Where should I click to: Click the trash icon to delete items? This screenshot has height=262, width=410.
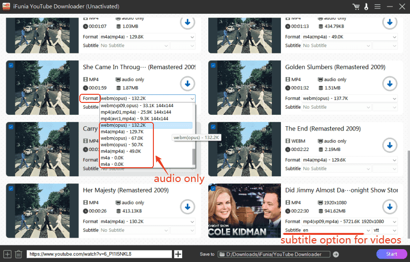(x=18, y=254)
